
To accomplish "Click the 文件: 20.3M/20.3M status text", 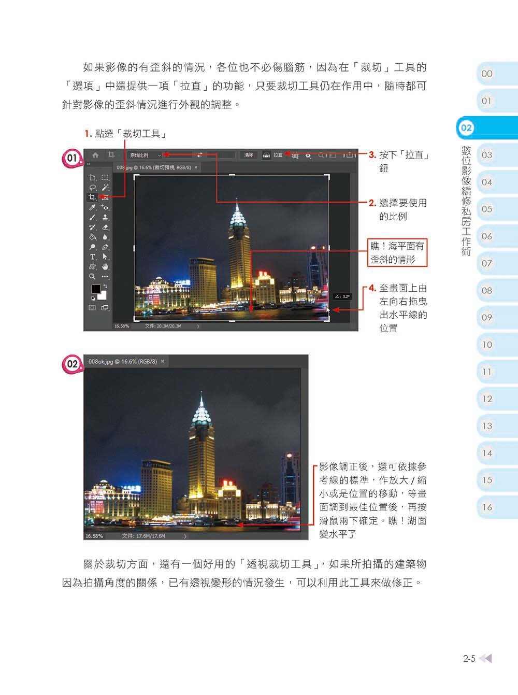I will click(x=163, y=326).
